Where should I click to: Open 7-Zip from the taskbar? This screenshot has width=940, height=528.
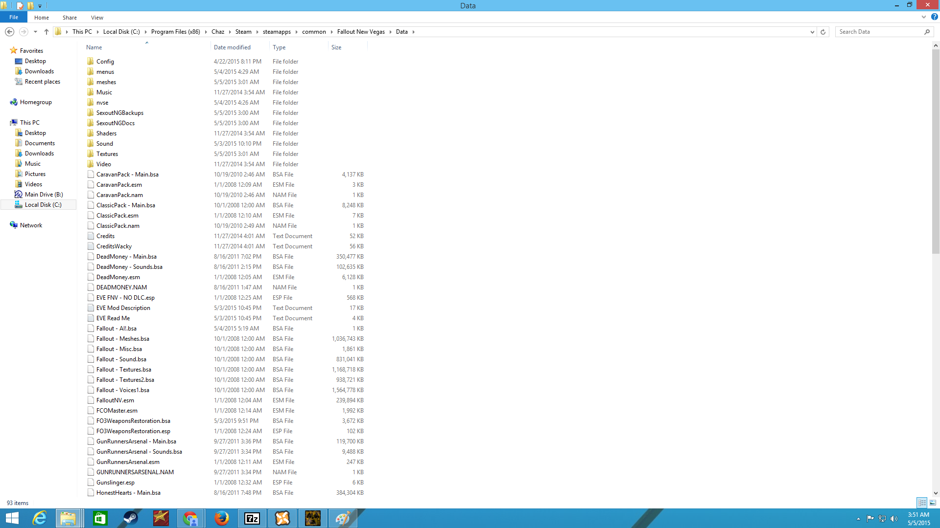(x=252, y=518)
